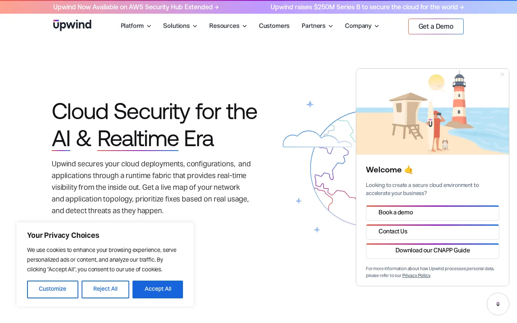Open the Upwind chat widget circular icon
Screen dimensions: 517x323
click(x=498, y=304)
